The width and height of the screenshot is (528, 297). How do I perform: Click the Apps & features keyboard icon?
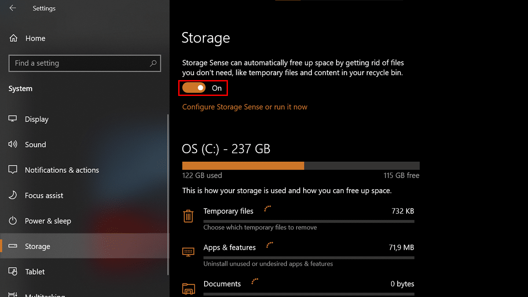[x=188, y=252]
